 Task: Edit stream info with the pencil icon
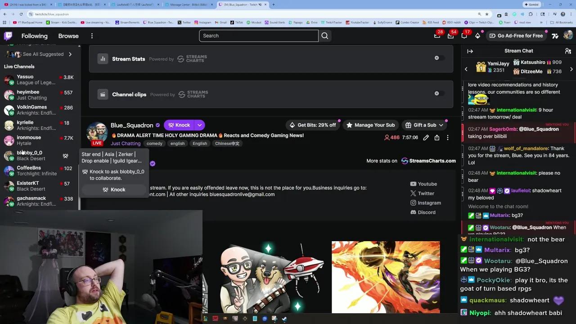(x=426, y=138)
